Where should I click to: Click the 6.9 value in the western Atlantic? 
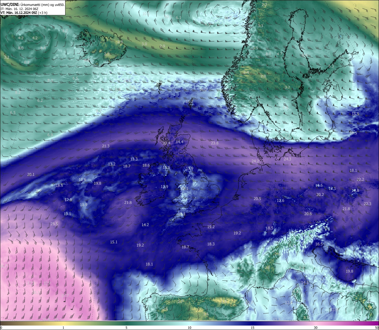click(50, 135)
